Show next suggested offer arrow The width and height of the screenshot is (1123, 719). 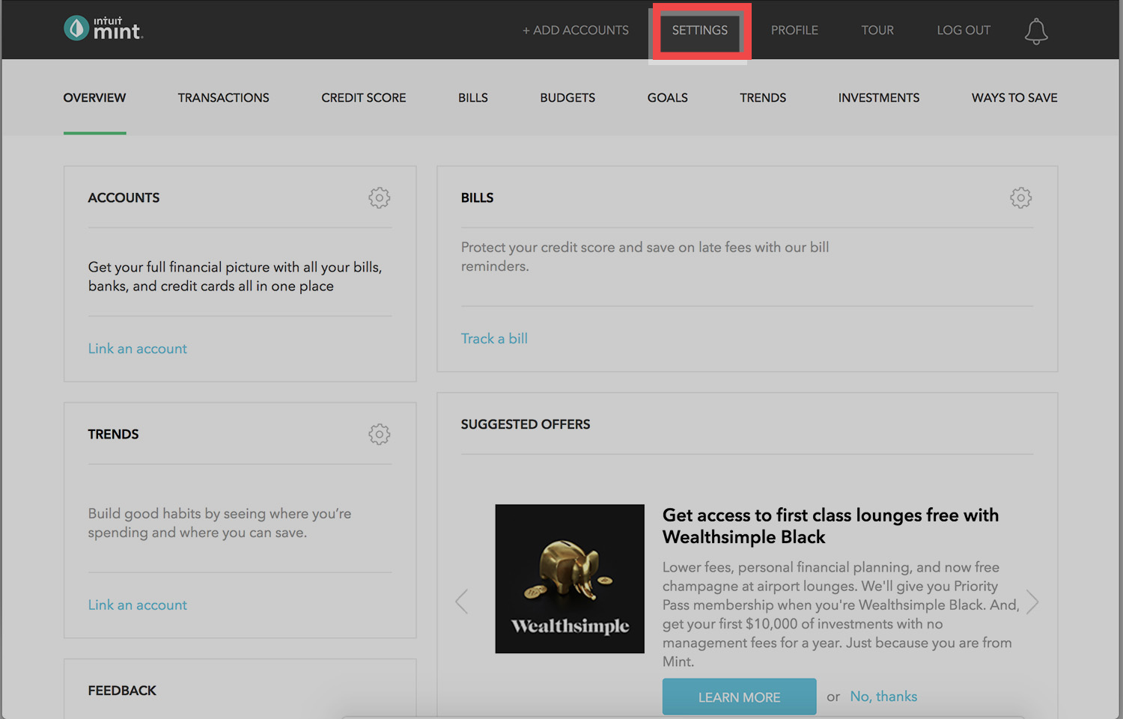[1032, 601]
